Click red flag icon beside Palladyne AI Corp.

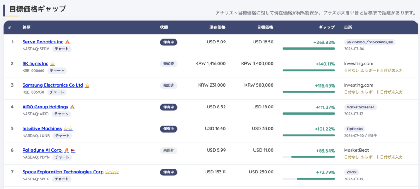tap(73, 151)
